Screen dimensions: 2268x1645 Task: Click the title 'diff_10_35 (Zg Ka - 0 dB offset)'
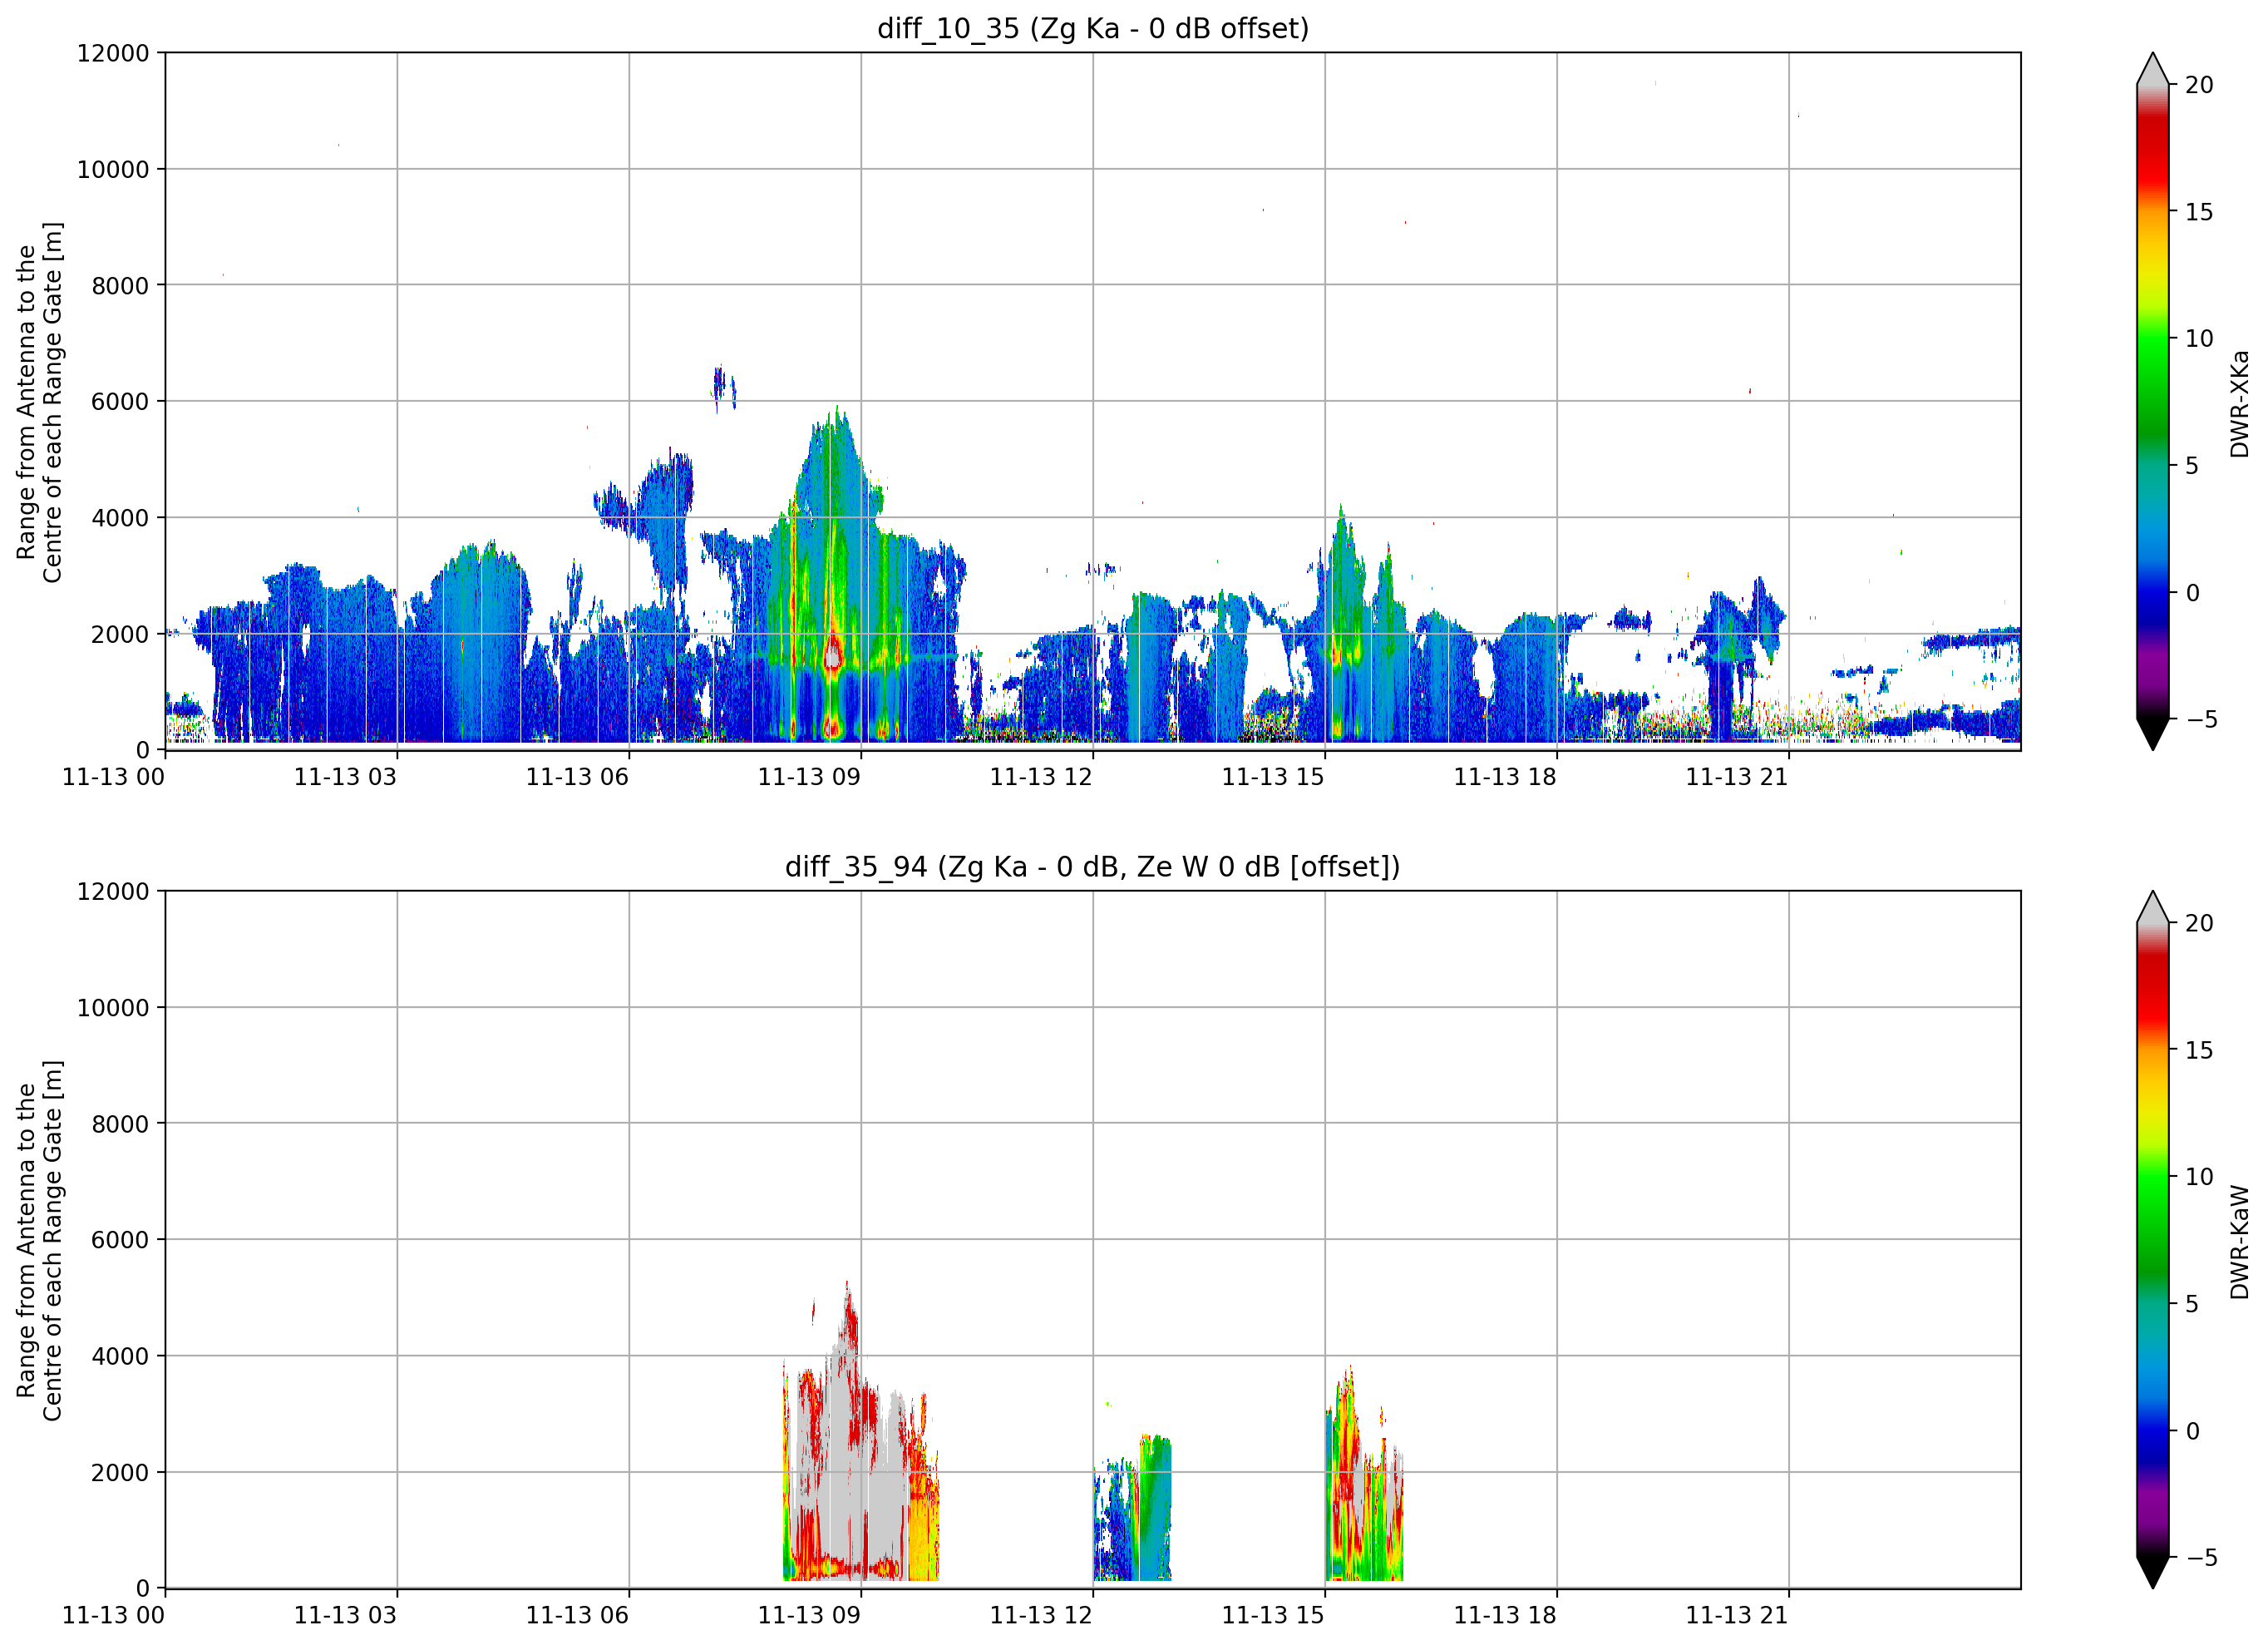[1093, 28]
